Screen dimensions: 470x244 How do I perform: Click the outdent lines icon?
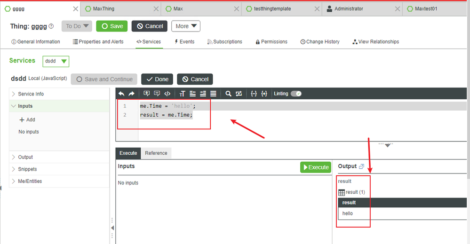(x=193, y=94)
